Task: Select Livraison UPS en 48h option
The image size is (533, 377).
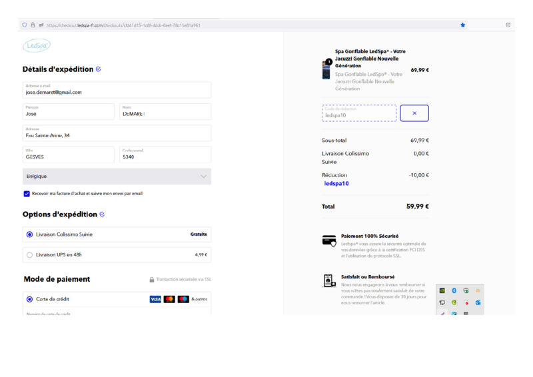Action: tap(117, 254)
